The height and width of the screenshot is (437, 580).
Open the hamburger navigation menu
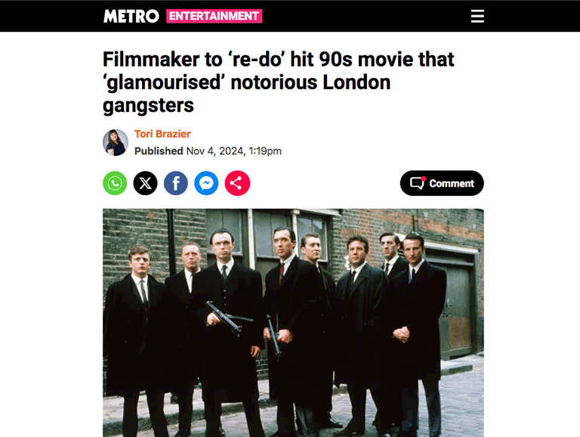(477, 17)
